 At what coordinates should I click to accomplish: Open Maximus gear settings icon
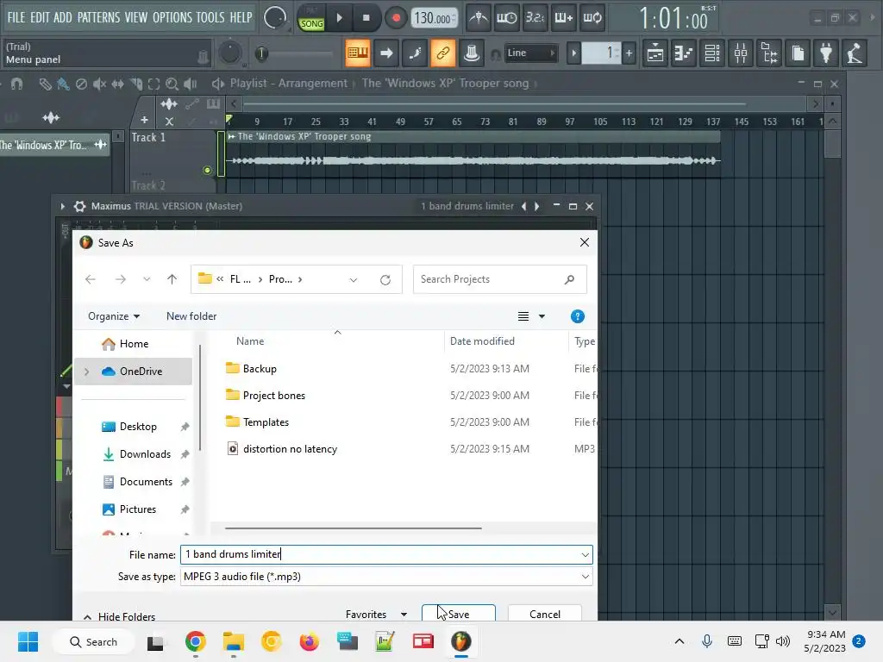(80, 207)
